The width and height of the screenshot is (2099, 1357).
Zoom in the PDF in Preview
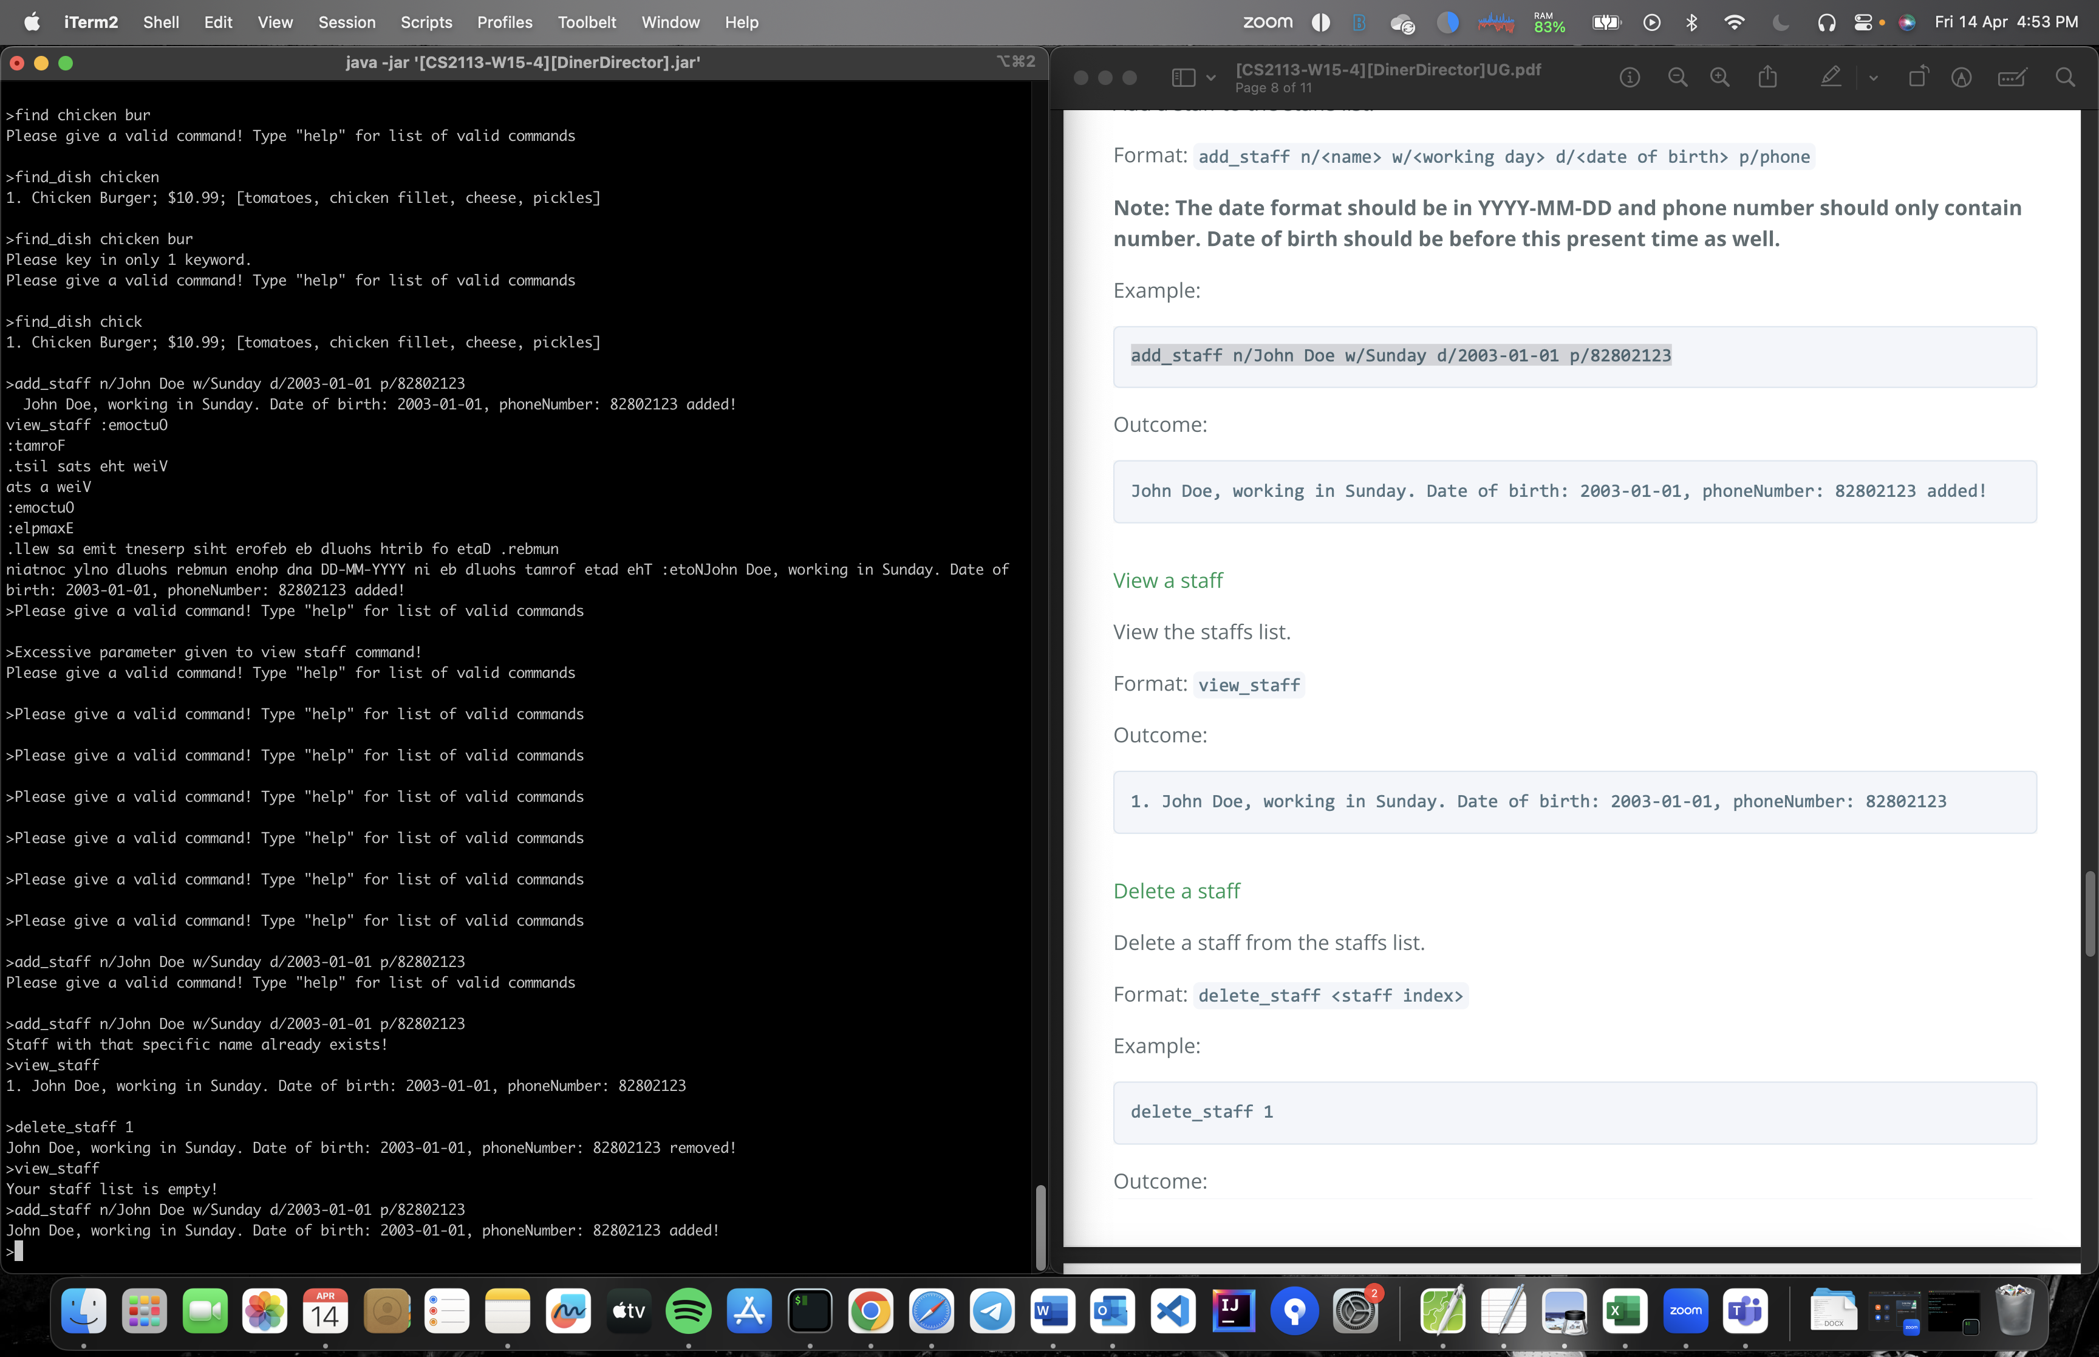pos(1719,78)
